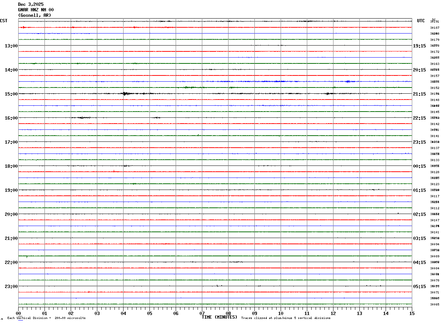
Task: Click DC offset value 30187
Action: 434,28
